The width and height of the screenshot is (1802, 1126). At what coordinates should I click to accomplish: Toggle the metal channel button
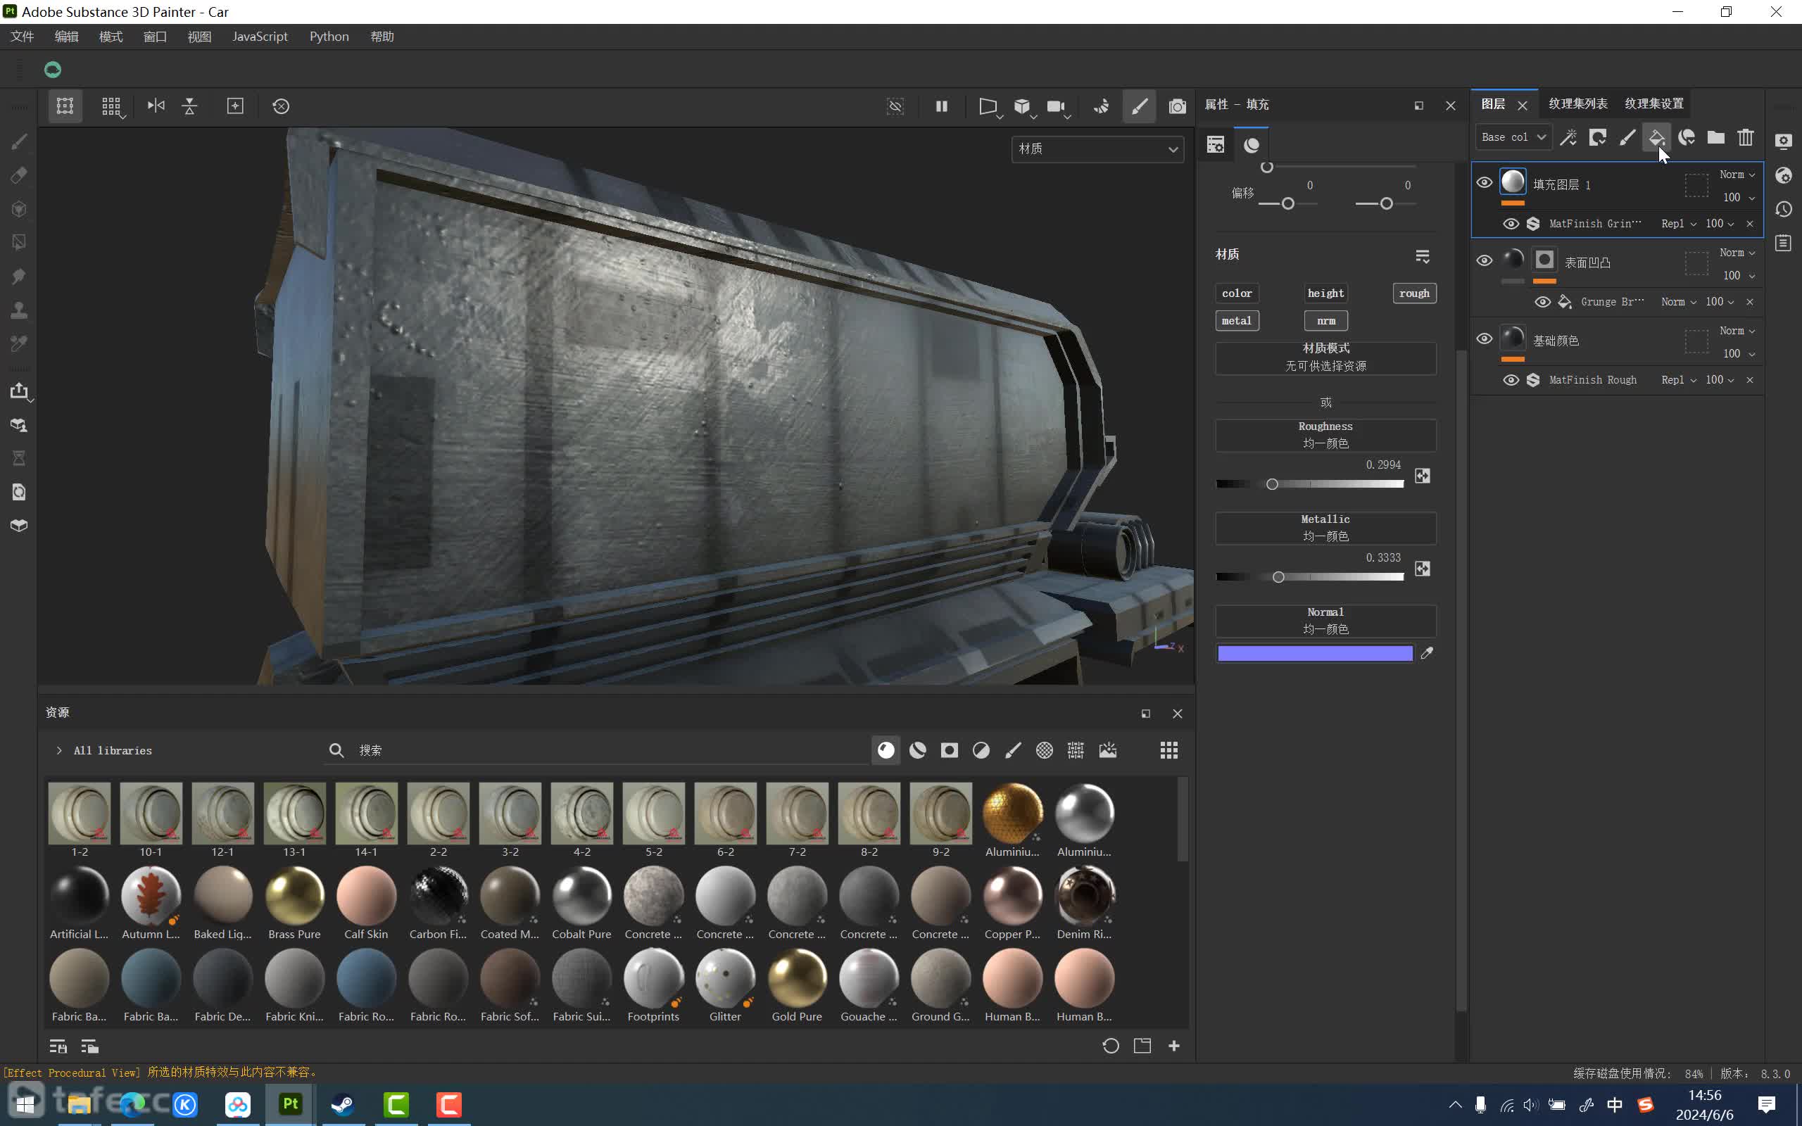pyautogui.click(x=1237, y=321)
